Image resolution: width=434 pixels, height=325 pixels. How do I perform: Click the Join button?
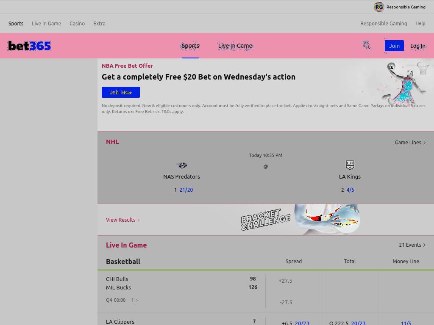pyautogui.click(x=394, y=46)
